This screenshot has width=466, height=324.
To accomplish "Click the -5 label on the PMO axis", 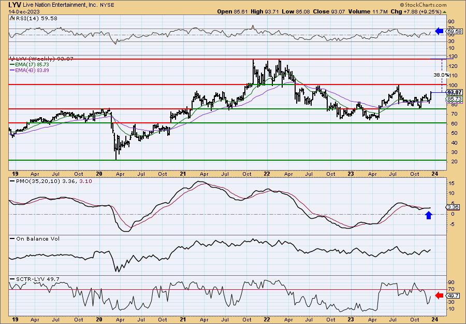I will pyautogui.click(x=451, y=224).
